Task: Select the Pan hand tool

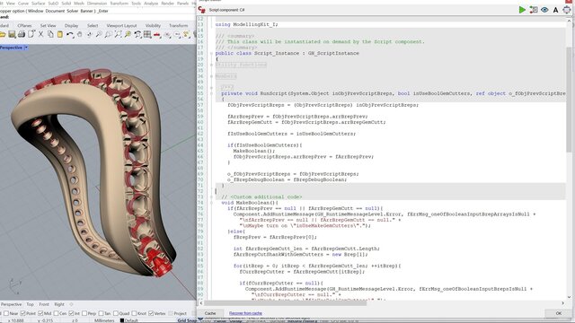Action: (x=80, y=34)
